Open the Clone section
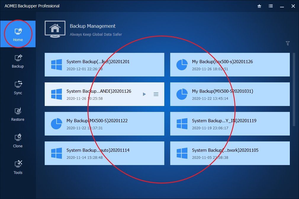 (18, 141)
